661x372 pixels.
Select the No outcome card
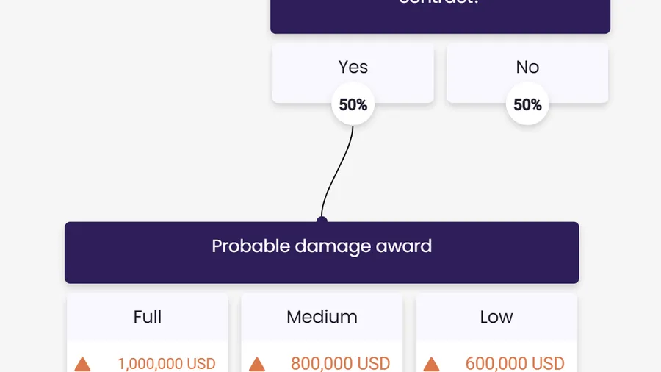[527, 73]
